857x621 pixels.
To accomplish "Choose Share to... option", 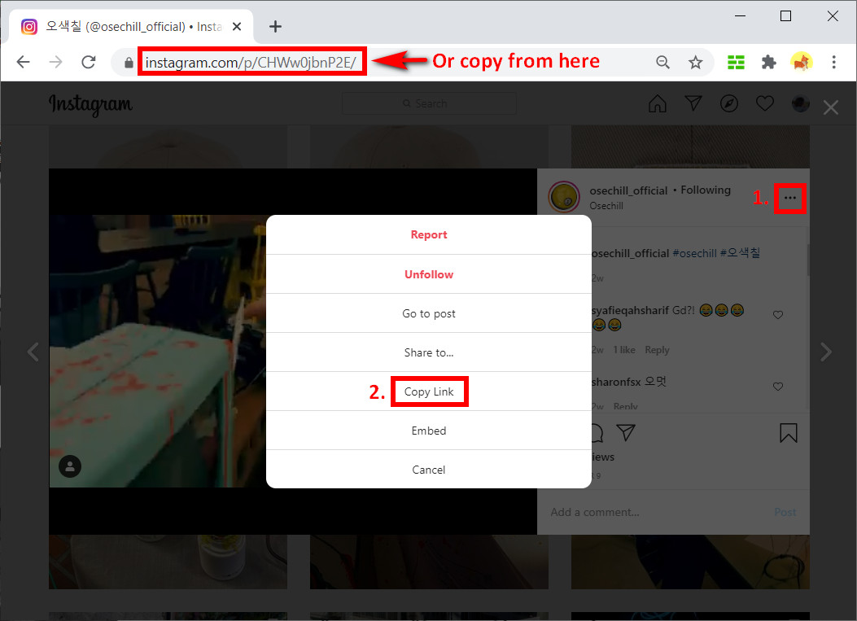I will click(x=429, y=352).
